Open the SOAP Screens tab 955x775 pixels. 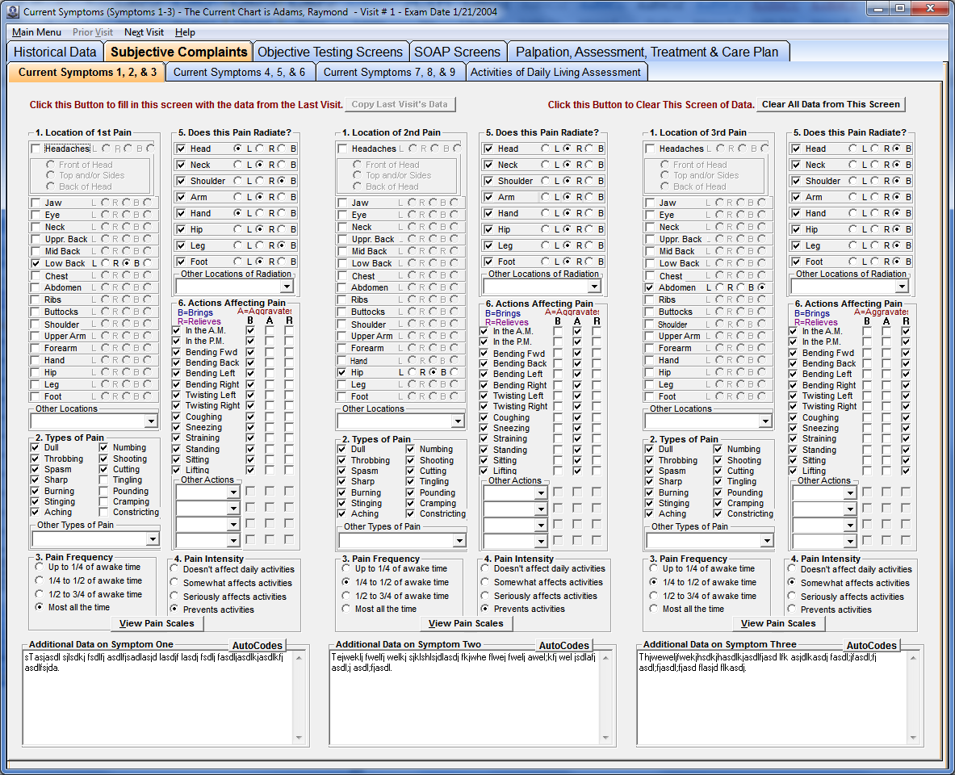point(458,51)
